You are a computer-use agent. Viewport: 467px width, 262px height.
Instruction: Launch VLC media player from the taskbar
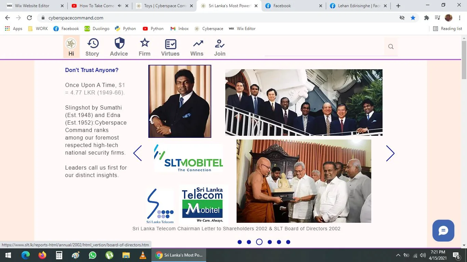point(143,255)
